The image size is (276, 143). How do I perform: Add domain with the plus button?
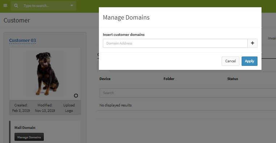click(252, 43)
